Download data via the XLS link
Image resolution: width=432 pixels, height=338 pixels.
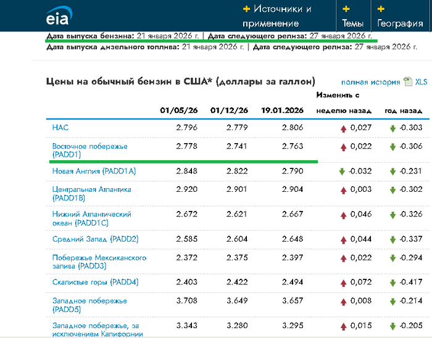pyautogui.click(x=421, y=82)
